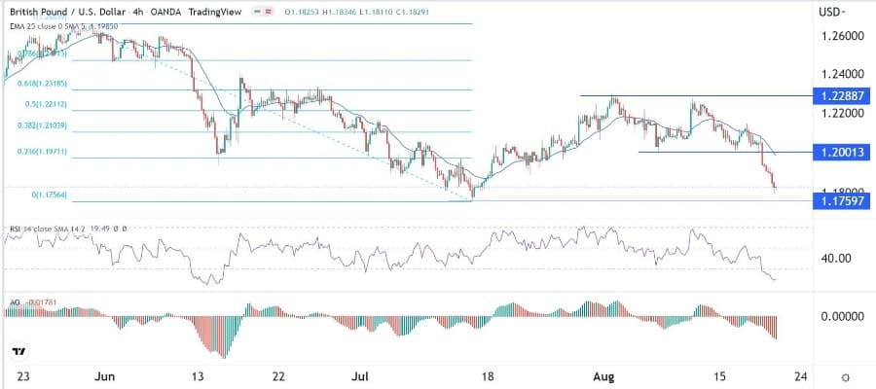Click the 0(1.17564) Fibonacci level label
876x389 pixels.
(x=49, y=195)
